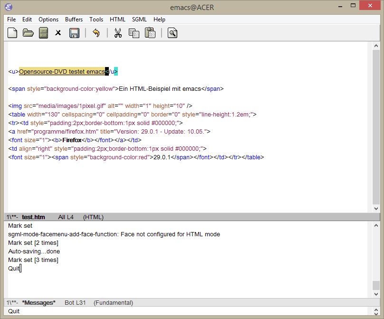Click the (HTML) mode indicator
Viewport: 384px width, 319px height.
tap(93, 217)
